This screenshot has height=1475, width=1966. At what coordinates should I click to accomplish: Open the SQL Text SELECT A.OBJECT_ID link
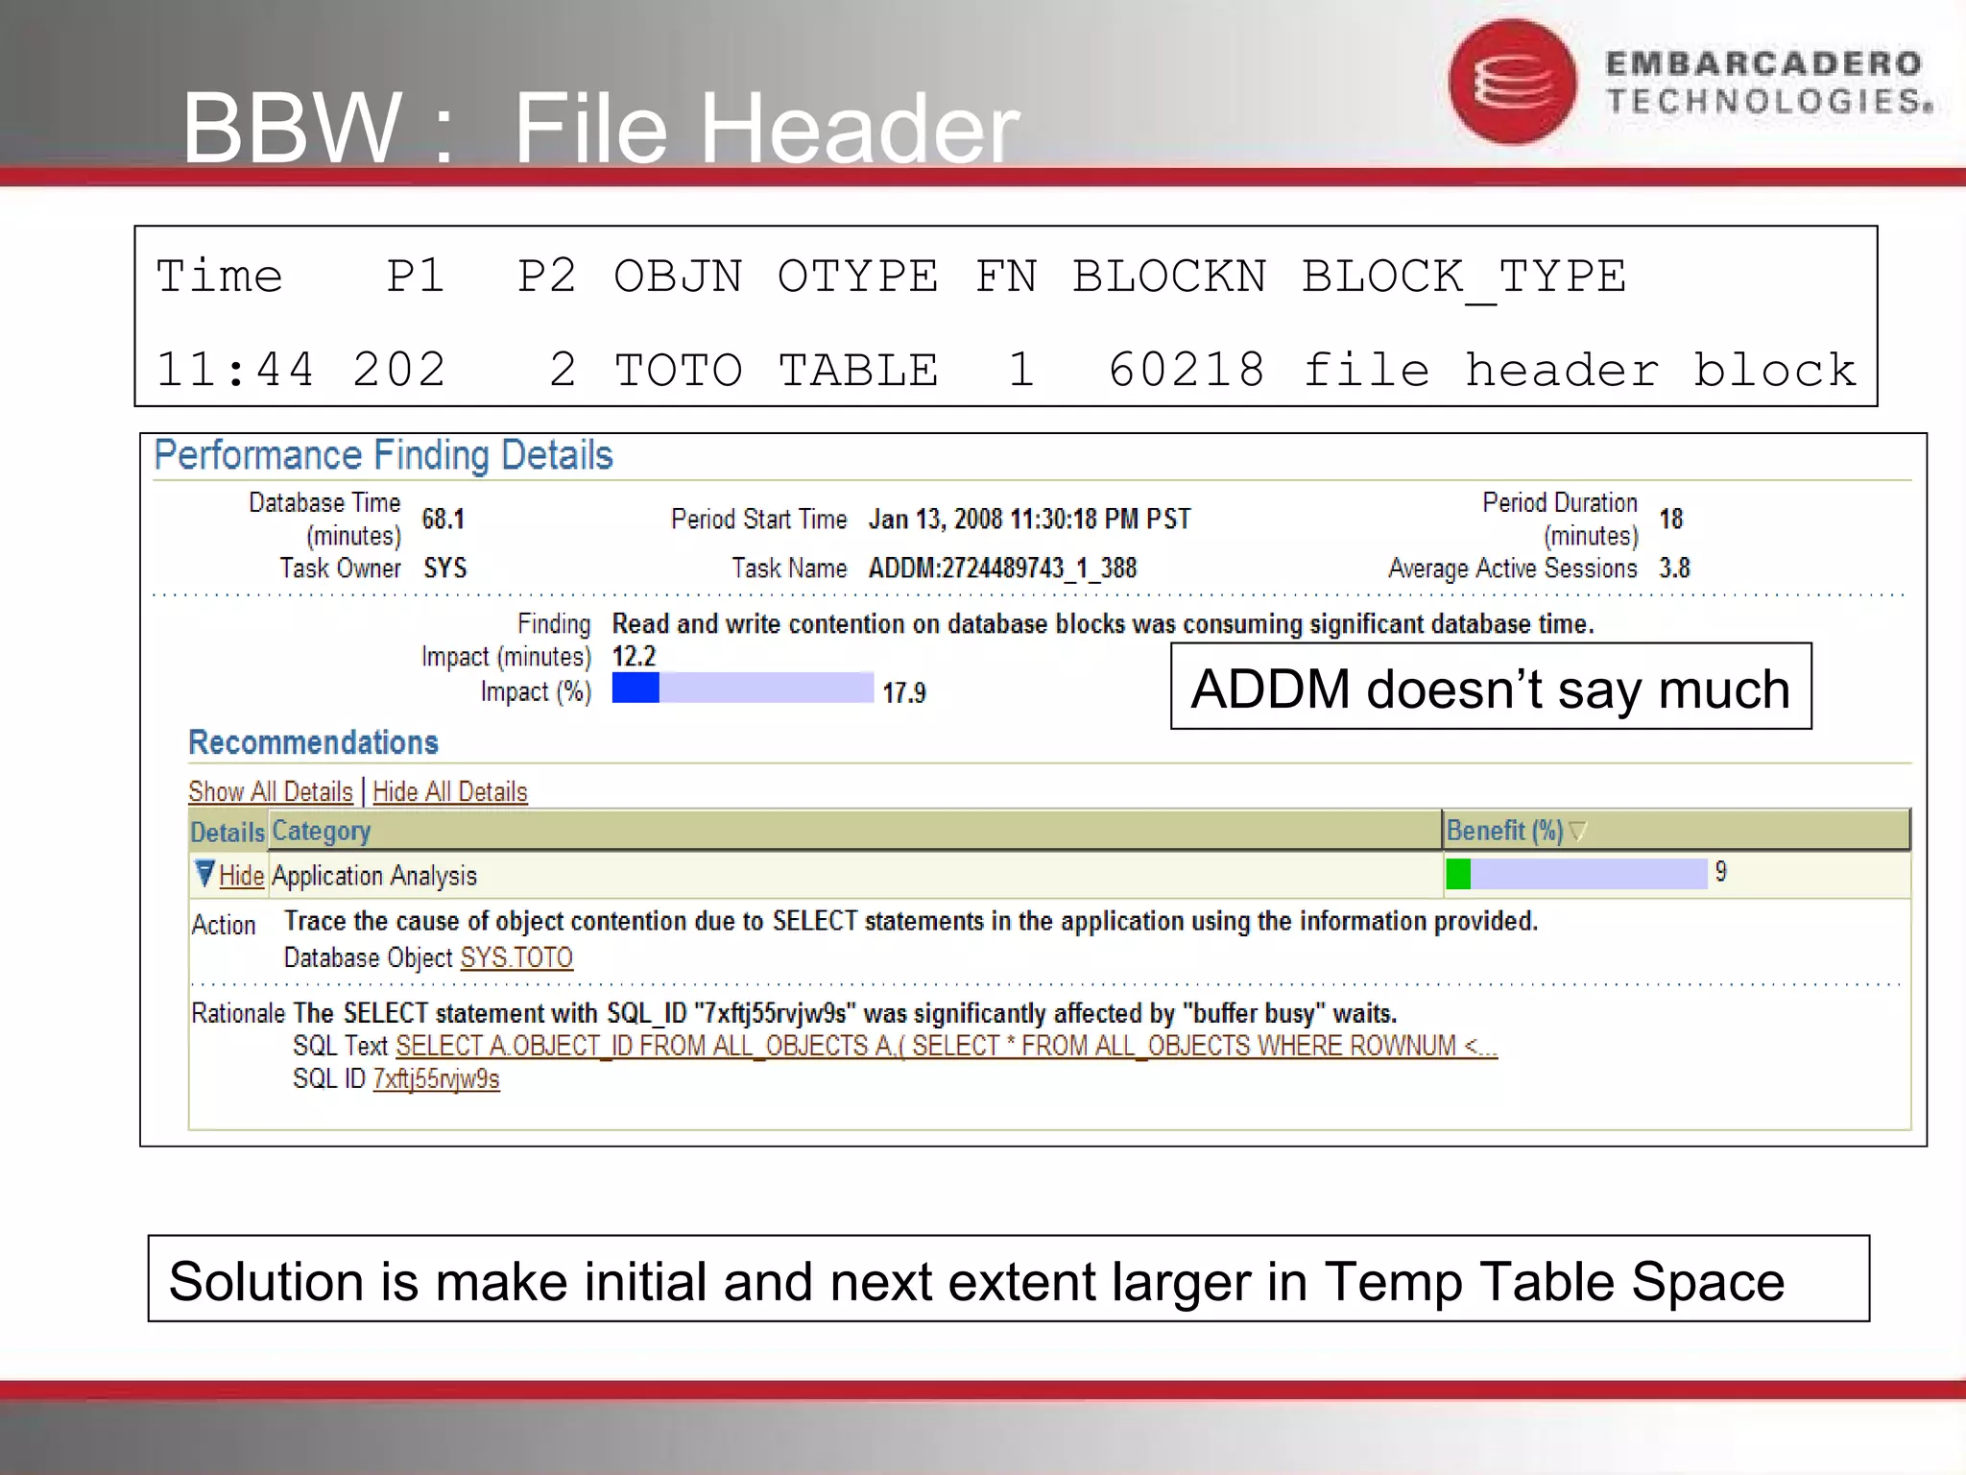pyautogui.click(x=946, y=1045)
